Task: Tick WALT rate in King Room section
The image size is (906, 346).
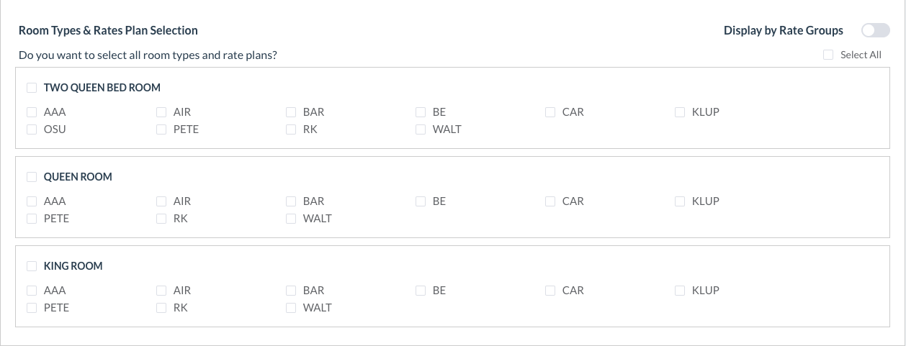Action: pyautogui.click(x=291, y=308)
